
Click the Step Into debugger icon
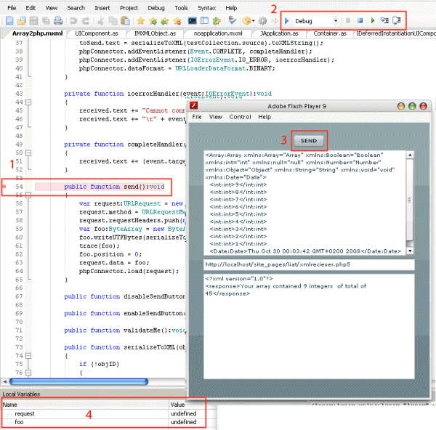[384, 20]
